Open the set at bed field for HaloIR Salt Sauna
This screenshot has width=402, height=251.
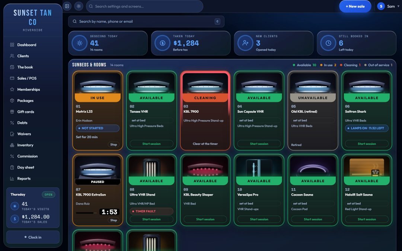point(367,204)
